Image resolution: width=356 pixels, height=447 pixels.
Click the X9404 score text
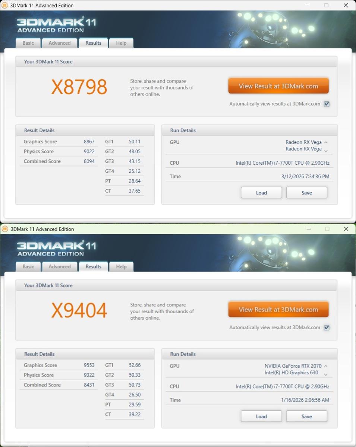tap(79, 310)
